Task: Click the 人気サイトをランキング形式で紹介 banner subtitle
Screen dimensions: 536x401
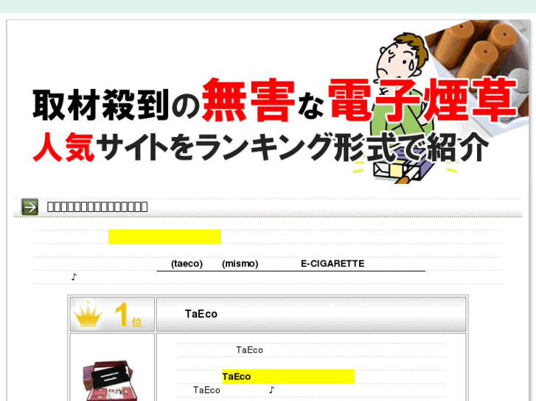Action: click(x=260, y=147)
